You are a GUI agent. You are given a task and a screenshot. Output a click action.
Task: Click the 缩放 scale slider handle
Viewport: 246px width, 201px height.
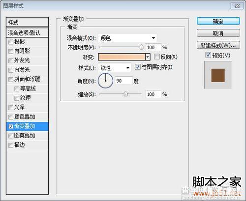pos(125,94)
